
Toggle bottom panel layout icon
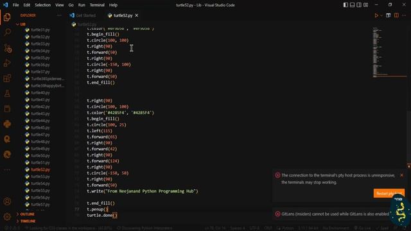click(x=353, y=5)
